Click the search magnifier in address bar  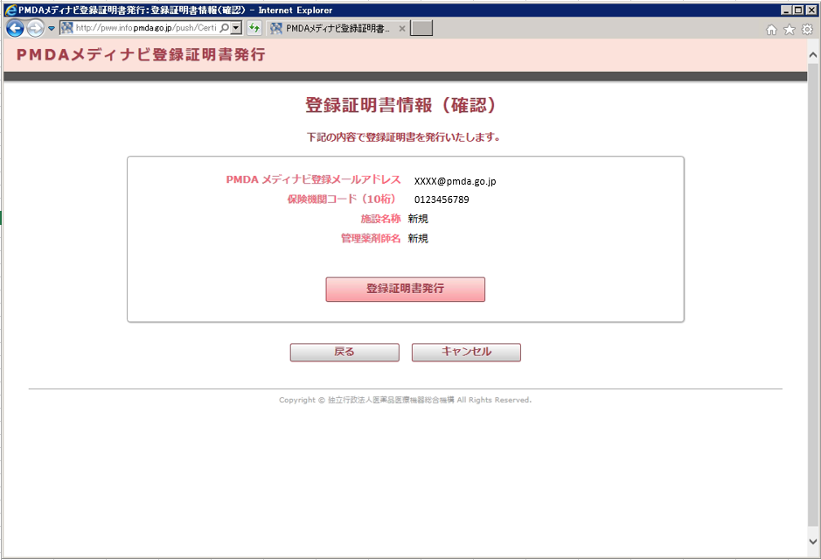point(224,28)
